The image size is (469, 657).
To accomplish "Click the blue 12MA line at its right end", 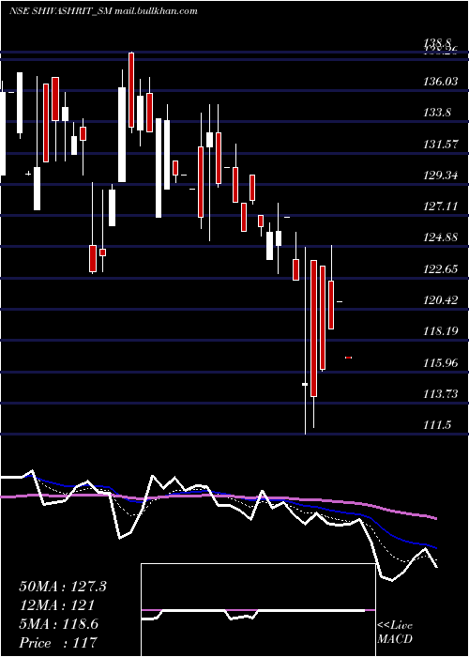I will [x=435, y=547].
